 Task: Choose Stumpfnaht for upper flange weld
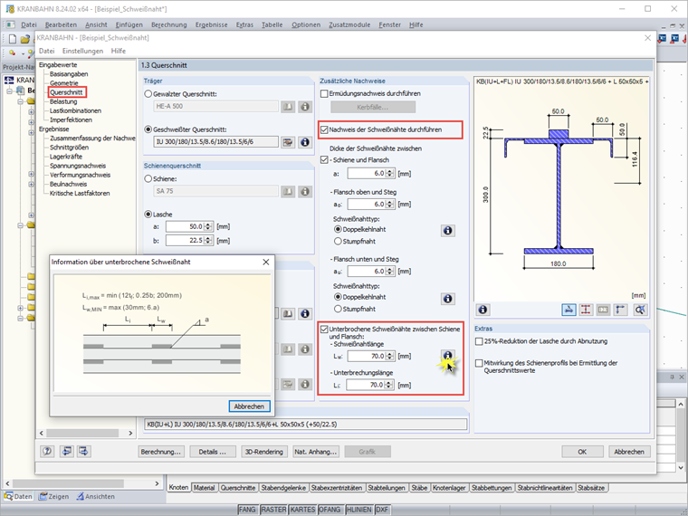[x=338, y=242]
